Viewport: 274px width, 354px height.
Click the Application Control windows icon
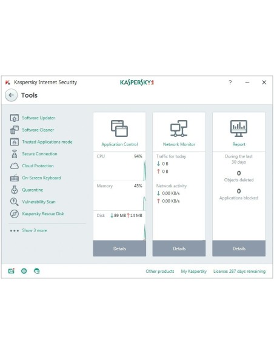[x=119, y=129]
